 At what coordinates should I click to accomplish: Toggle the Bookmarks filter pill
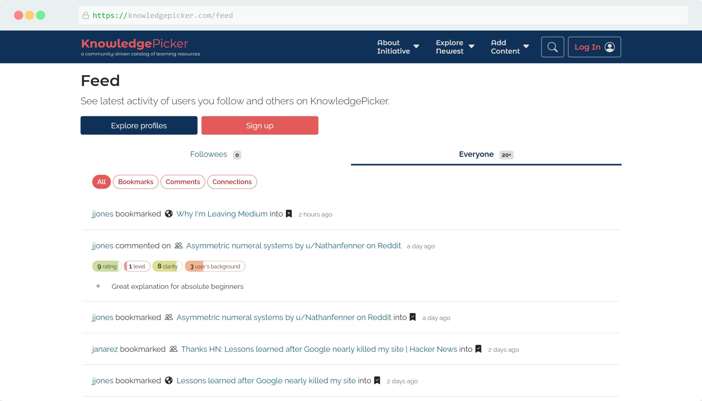136,182
